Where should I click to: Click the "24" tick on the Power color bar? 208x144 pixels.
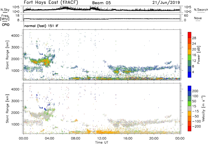coord(194,44)
